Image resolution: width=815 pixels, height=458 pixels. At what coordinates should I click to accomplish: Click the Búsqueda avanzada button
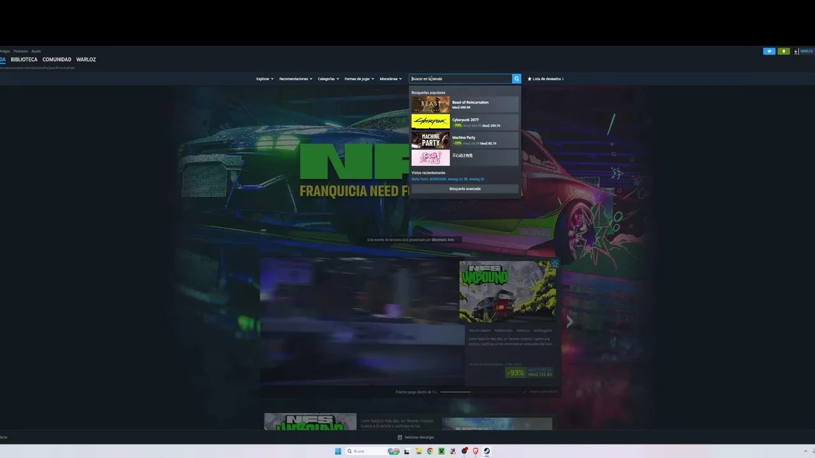[465, 189]
